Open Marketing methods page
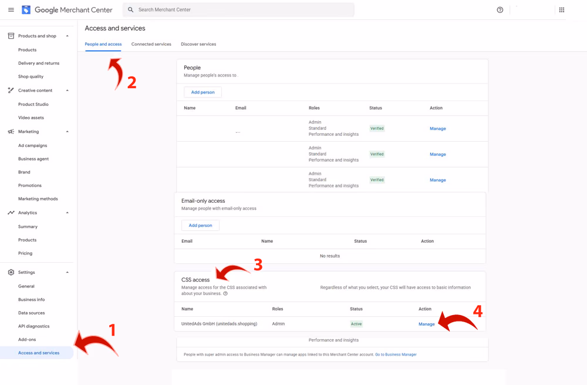Image resolution: width=587 pixels, height=385 pixels. 38,199
